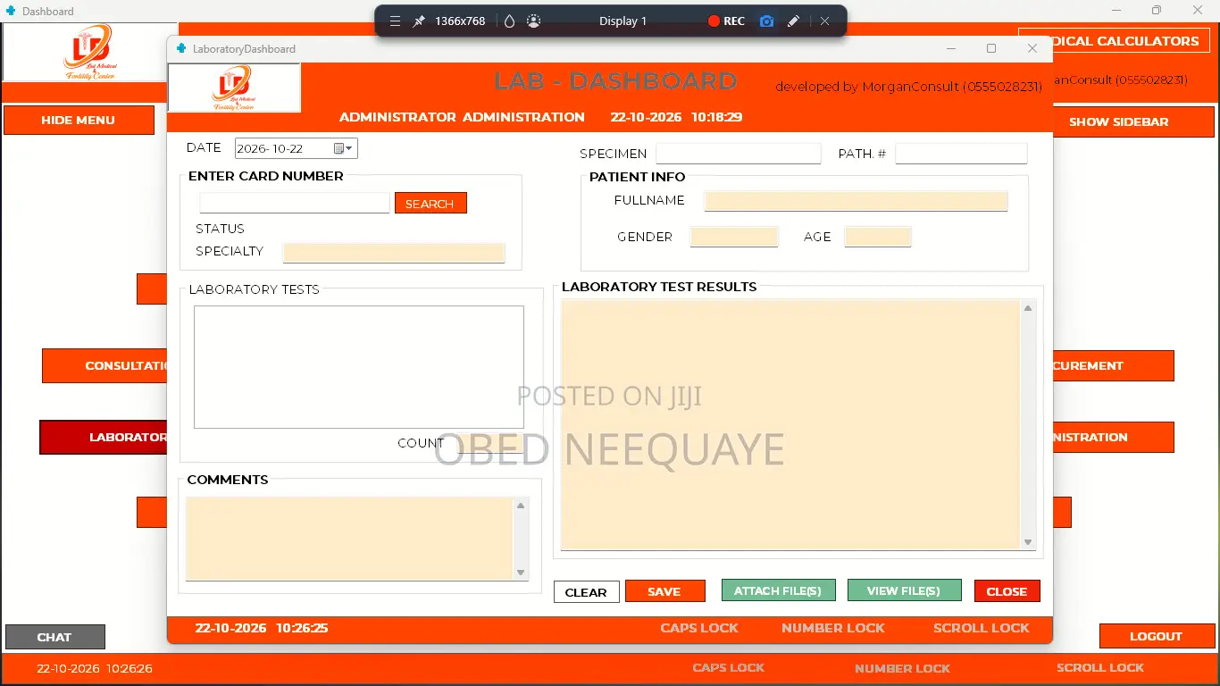Image resolution: width=1220 pixels, height=686 pixels.
Task: Open the PROCUREMENT menu in Dashboard
Action: [1113, 365]
